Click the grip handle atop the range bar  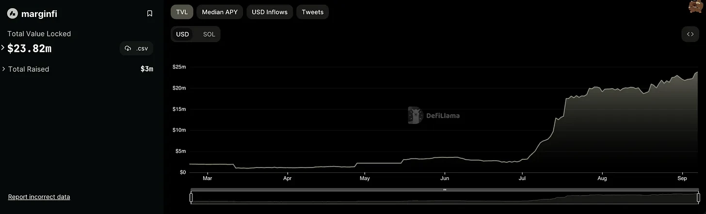point(445,190)
